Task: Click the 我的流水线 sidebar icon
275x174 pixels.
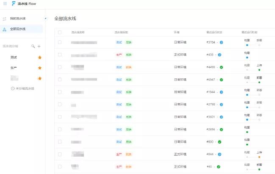Action: (x=5, y=19)
